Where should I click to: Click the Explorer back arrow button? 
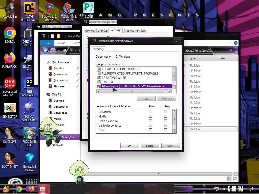point(46,51)
